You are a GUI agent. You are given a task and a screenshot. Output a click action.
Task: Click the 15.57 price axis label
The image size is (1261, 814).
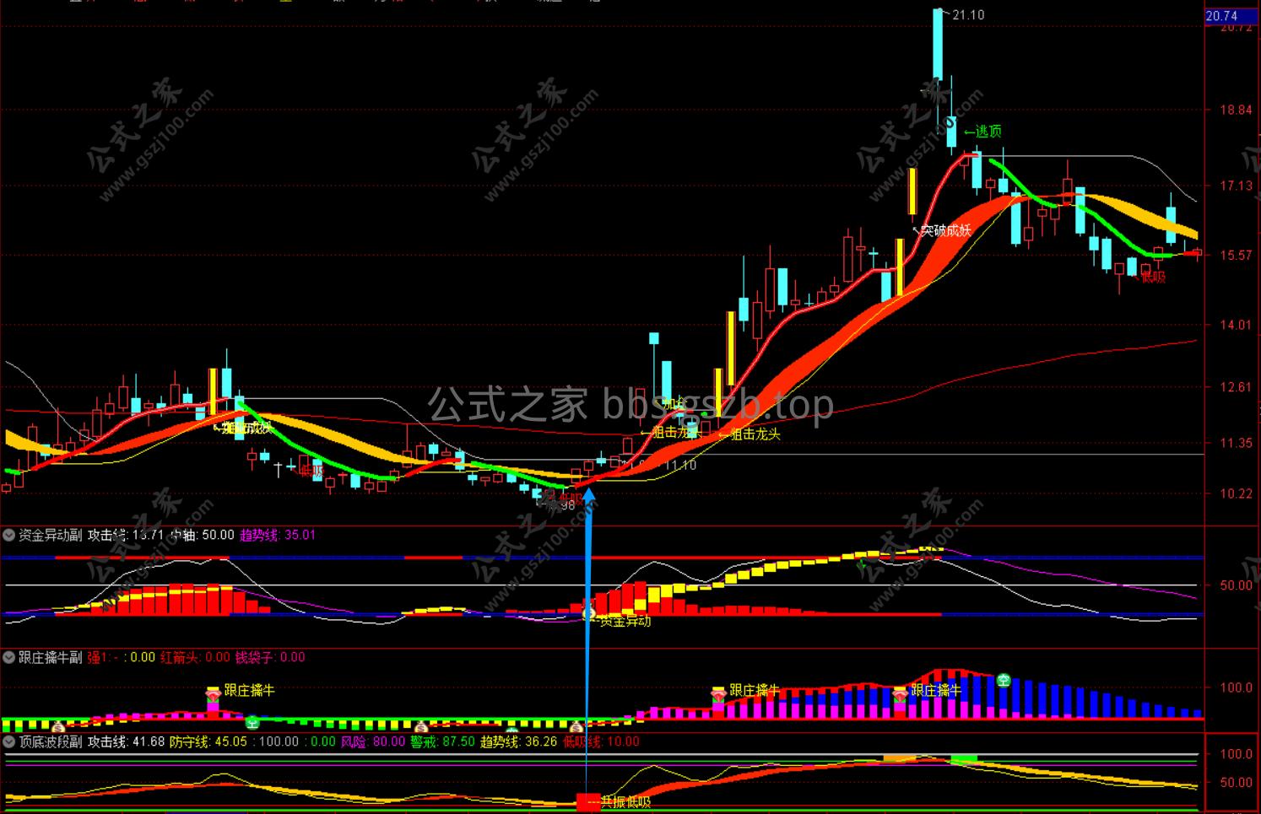[1236, 255]
